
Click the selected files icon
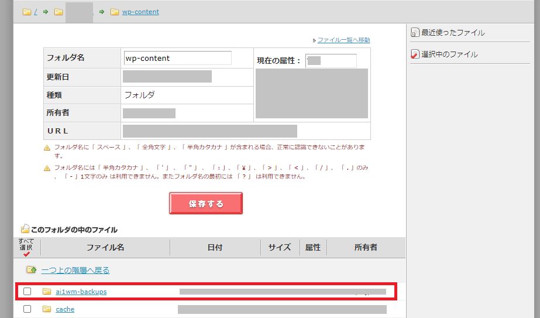pos(415,54)
